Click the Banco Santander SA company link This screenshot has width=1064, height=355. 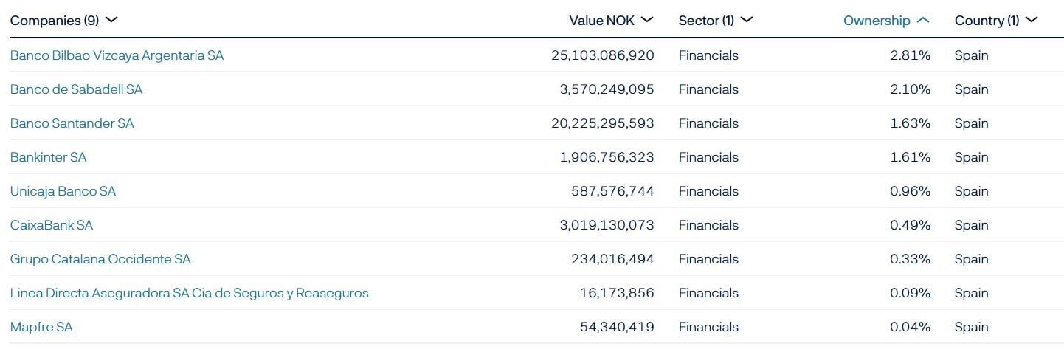pyautogui.click(x=72, y=123)
